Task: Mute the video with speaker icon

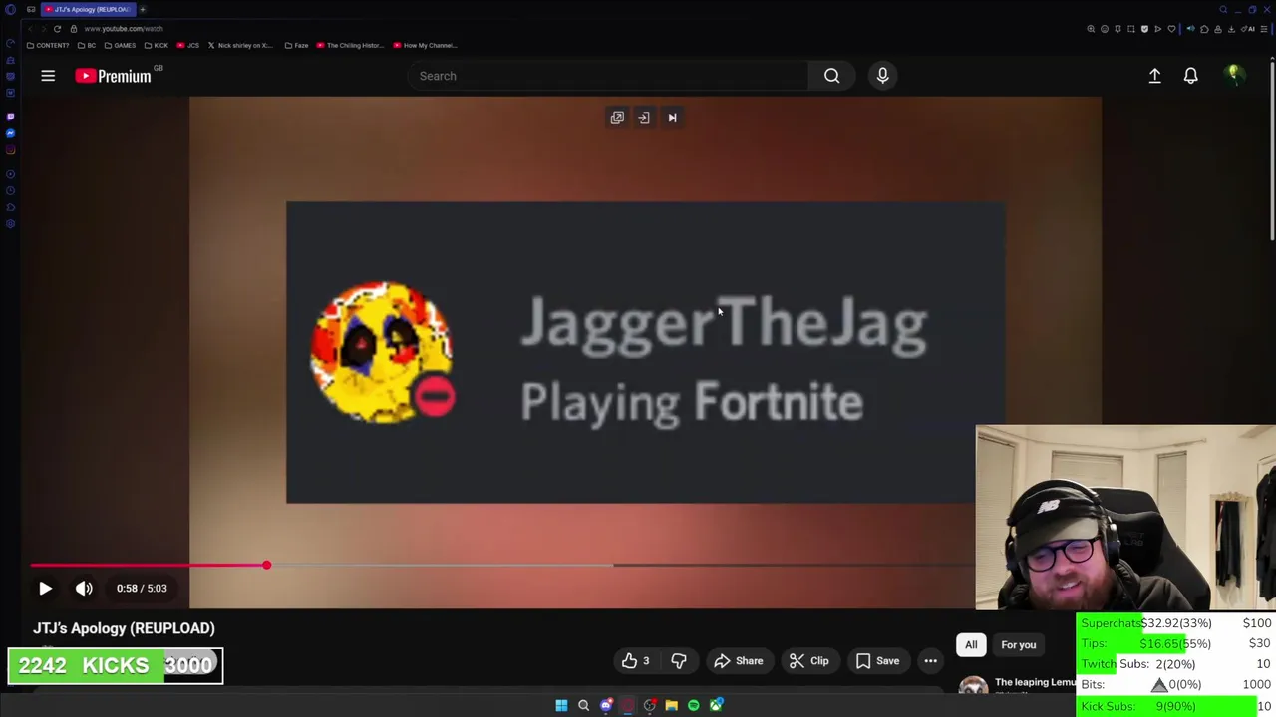Action: (84, 589)
